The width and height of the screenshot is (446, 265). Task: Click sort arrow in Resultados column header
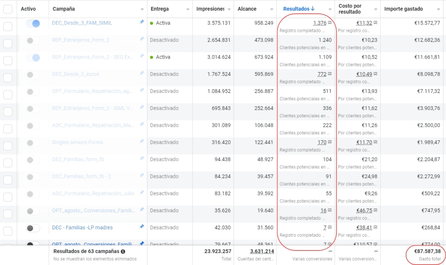point(313,9)
